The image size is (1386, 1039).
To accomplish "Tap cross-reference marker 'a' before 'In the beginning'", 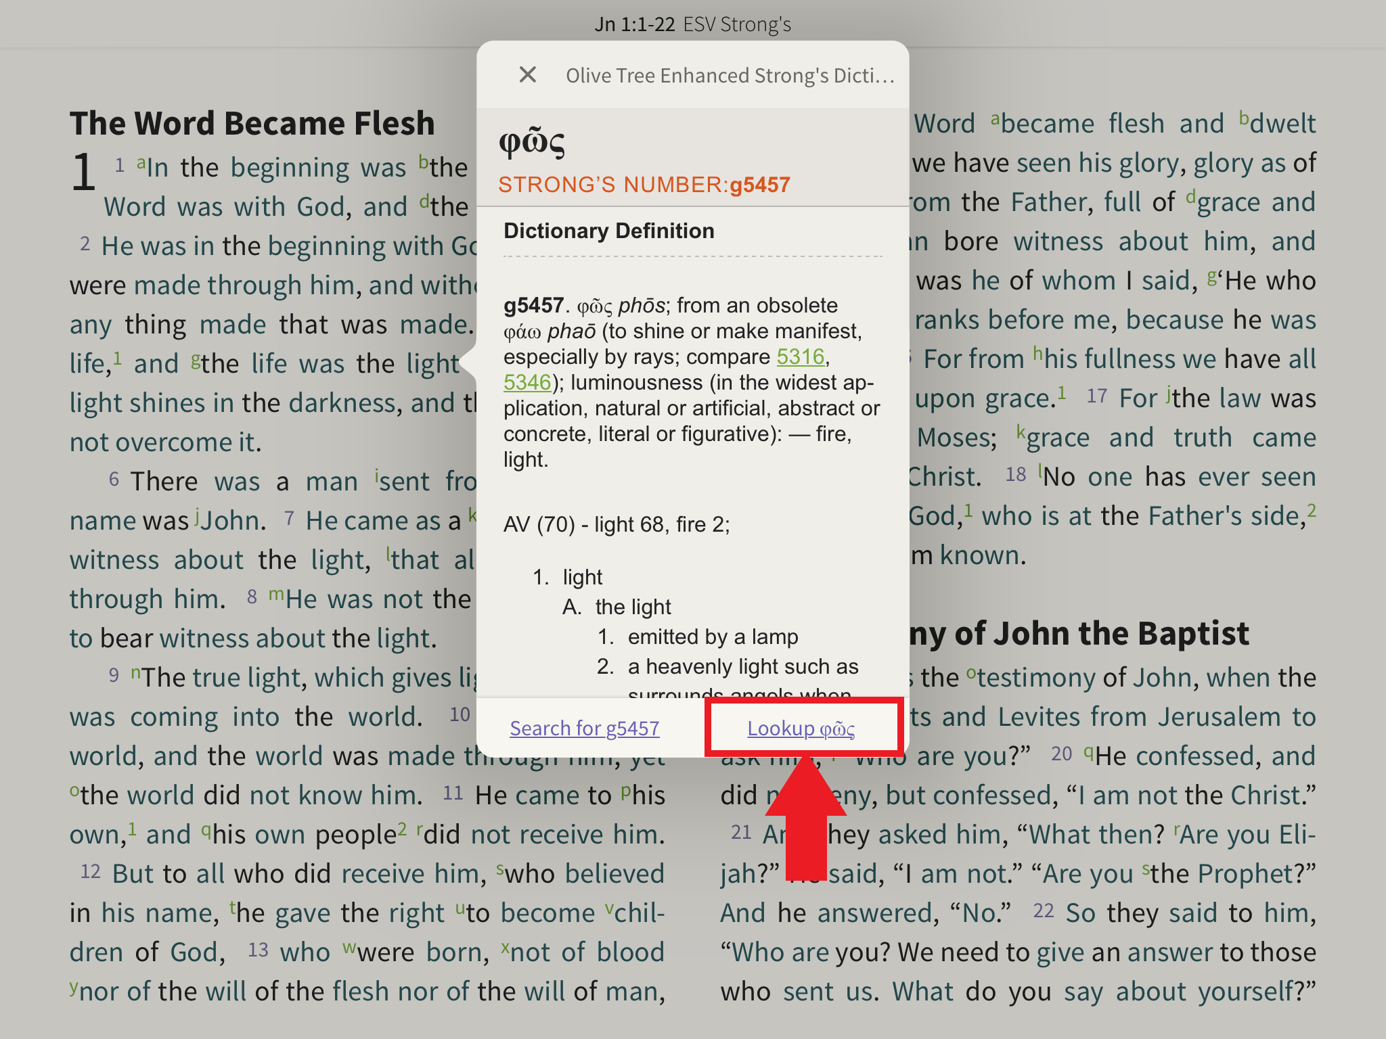I will (x=141, y=162).
